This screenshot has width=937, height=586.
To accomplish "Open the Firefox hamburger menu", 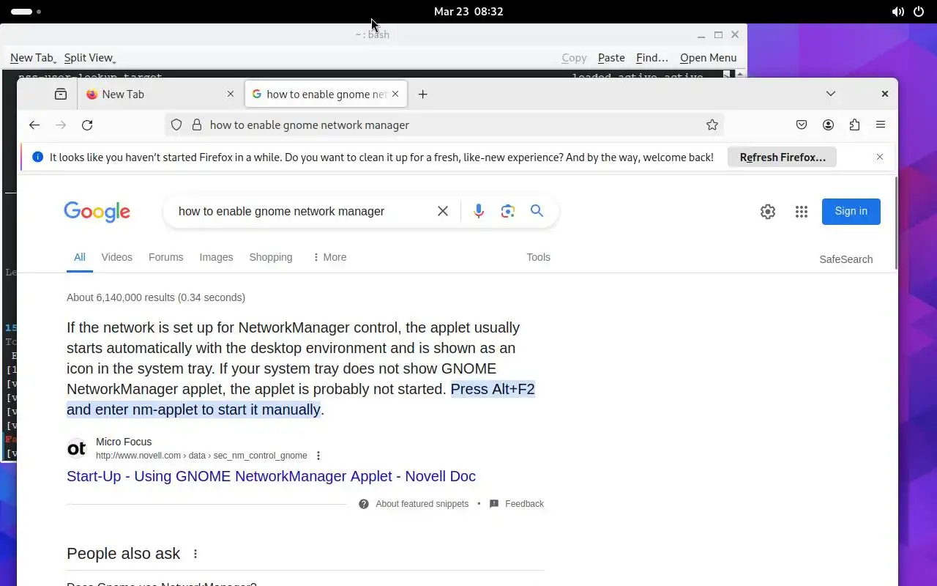I will (881, 125).
